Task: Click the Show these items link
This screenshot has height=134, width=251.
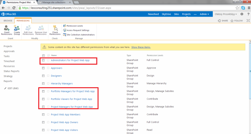Action: (141, 47)
